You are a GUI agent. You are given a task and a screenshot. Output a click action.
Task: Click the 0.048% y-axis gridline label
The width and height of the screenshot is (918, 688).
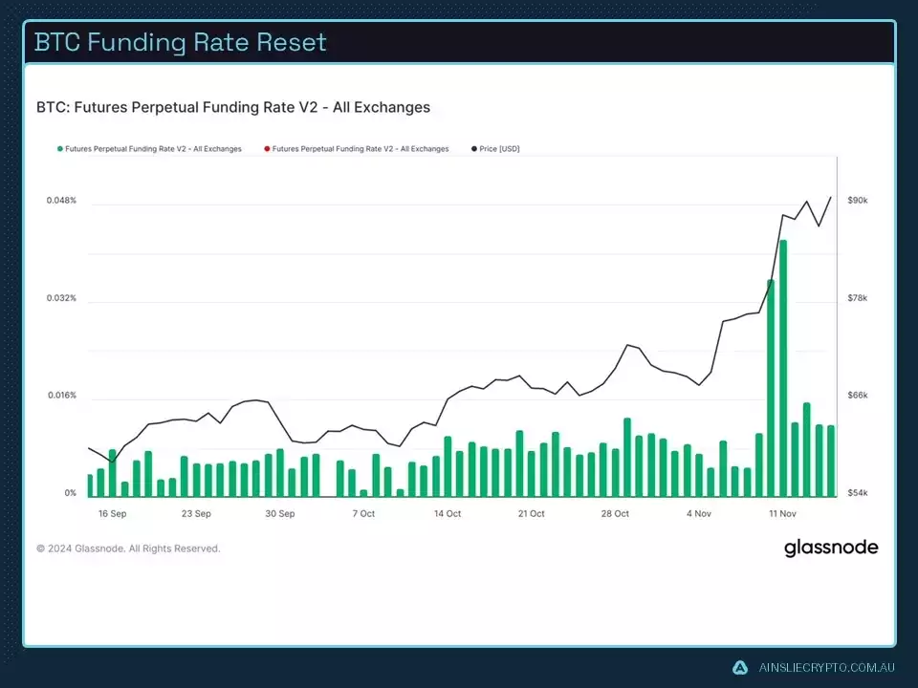pyautogui.click(x=61, y=200)
